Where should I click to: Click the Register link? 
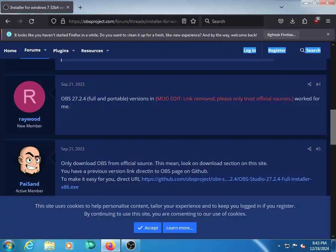point(277,50)
